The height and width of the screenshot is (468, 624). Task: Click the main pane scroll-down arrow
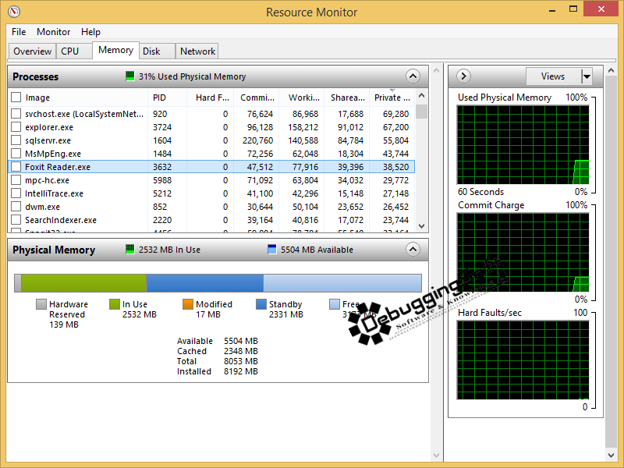(436, 456)
